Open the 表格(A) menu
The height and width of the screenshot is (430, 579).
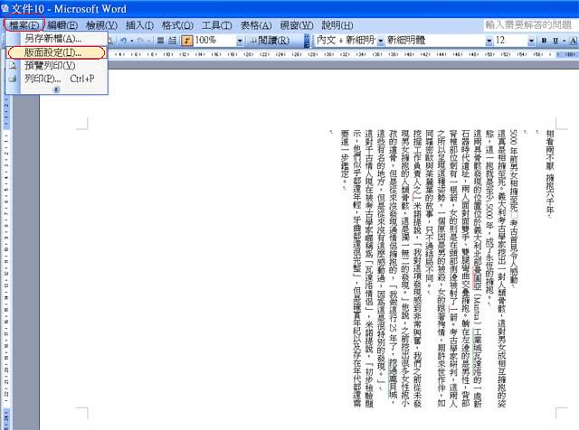pos(256,25)
